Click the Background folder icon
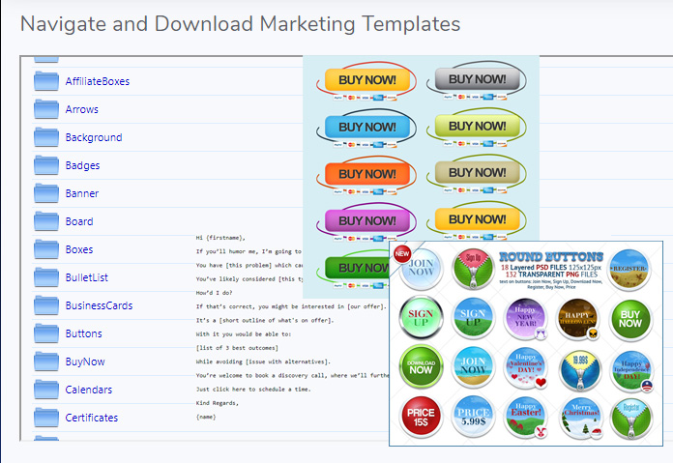The height and width of the screenshot is (463, 673). pos(46,137)
